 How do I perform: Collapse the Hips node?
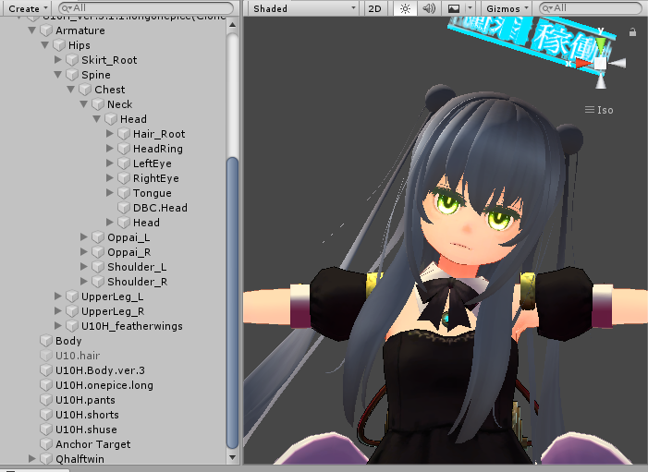(45, 45)
